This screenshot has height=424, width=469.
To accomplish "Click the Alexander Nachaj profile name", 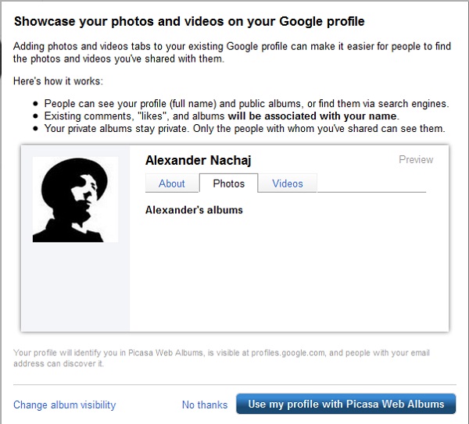I will click(199, 161).
